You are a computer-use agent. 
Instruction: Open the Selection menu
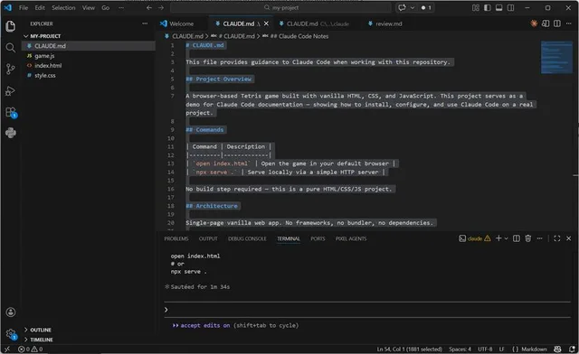point(63,8)
